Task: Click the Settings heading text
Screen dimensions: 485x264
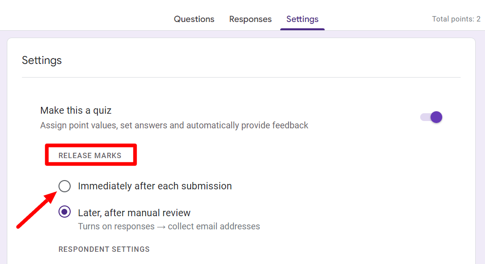Action: pos(42,61)
